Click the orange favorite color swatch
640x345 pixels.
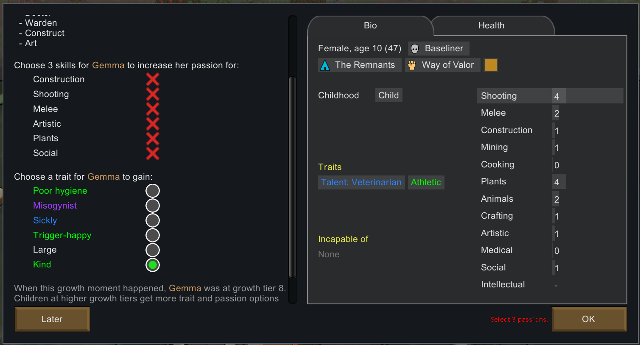pos(491,65)
